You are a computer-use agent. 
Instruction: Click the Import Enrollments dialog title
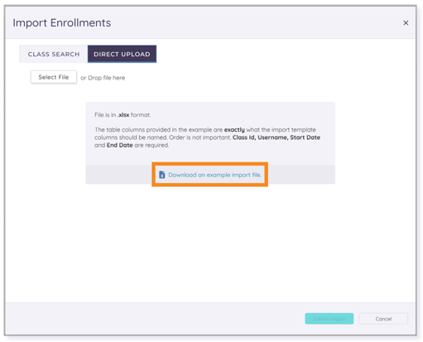tap(62, 23)
